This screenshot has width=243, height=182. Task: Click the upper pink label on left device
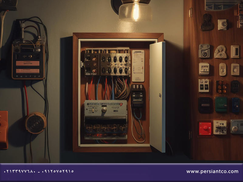coord(28,63)
